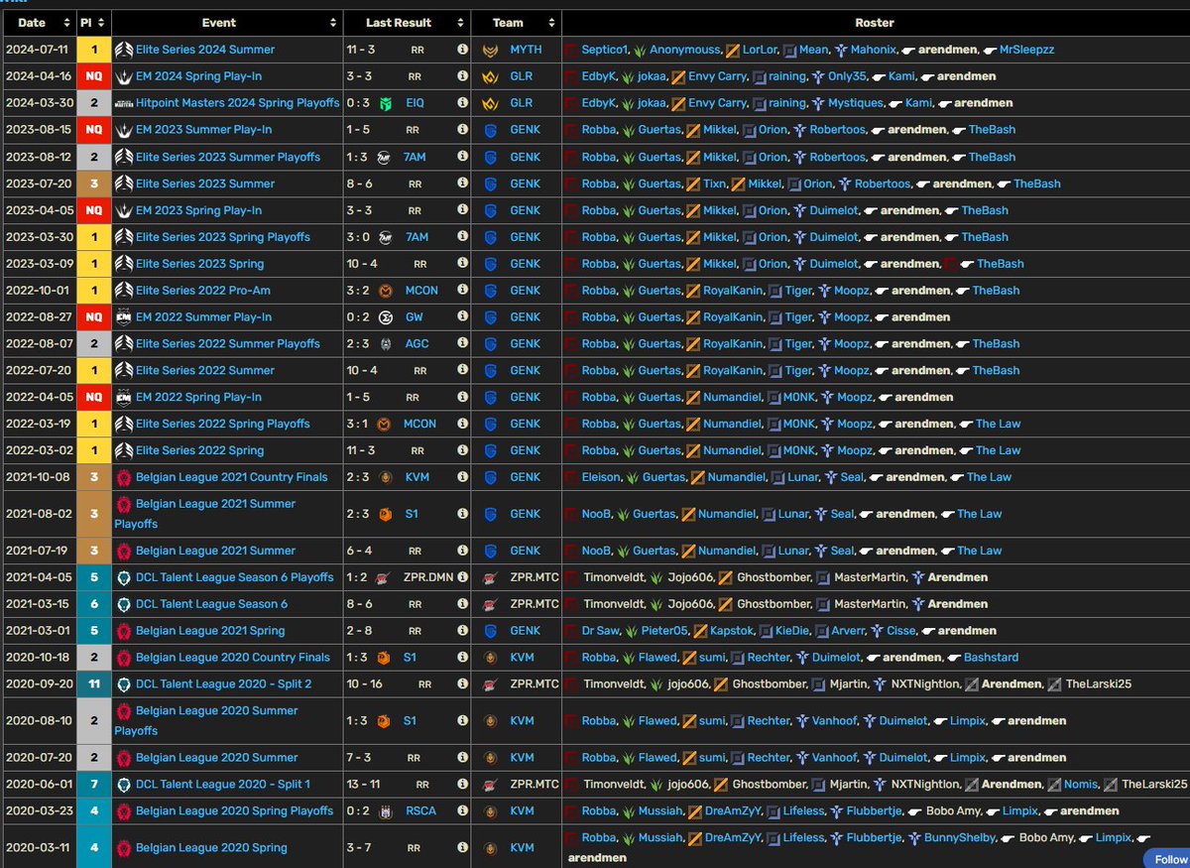
Task: Click GLR logo in EM 2024 Spring Play-In row
Action: (489, 76)
